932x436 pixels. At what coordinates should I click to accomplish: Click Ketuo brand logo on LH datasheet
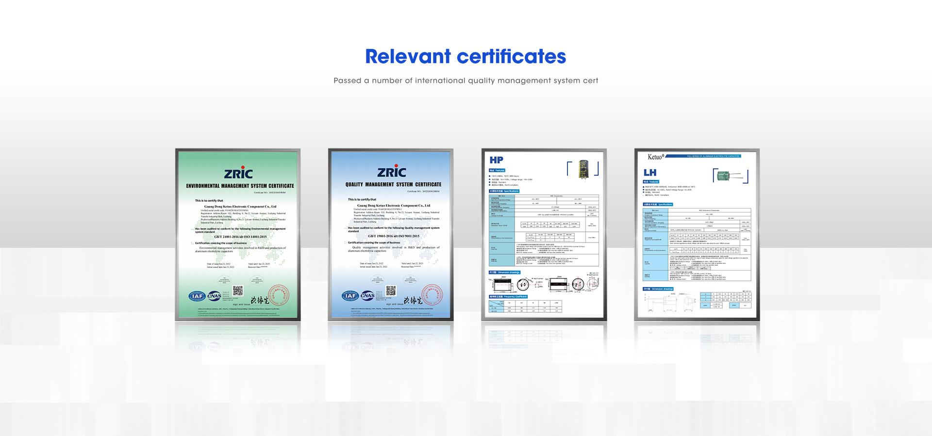coord(655,157)
